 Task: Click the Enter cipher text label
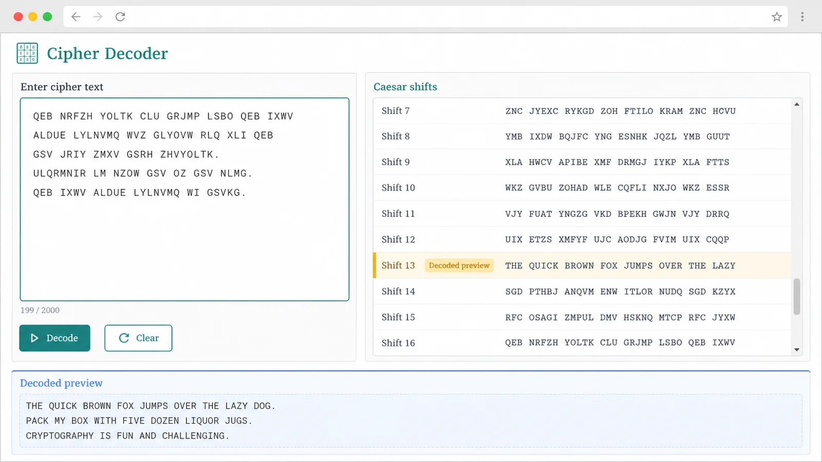(62, 87)
